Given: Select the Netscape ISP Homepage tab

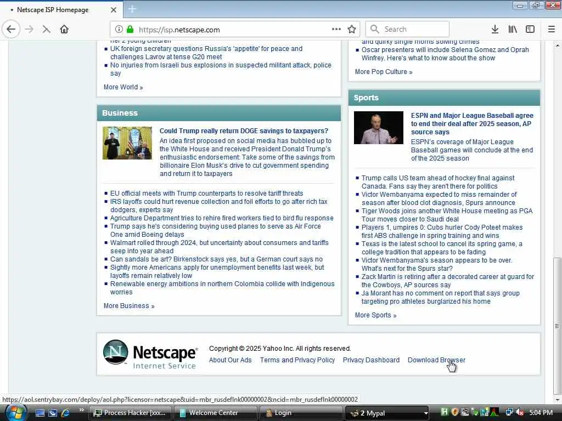Looking at the screenshot, I should (61, 10).
